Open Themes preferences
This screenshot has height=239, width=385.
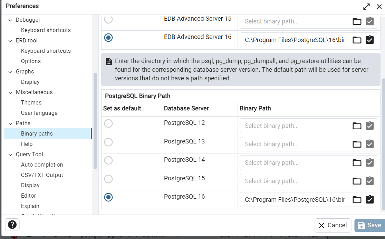coord(31,102)
